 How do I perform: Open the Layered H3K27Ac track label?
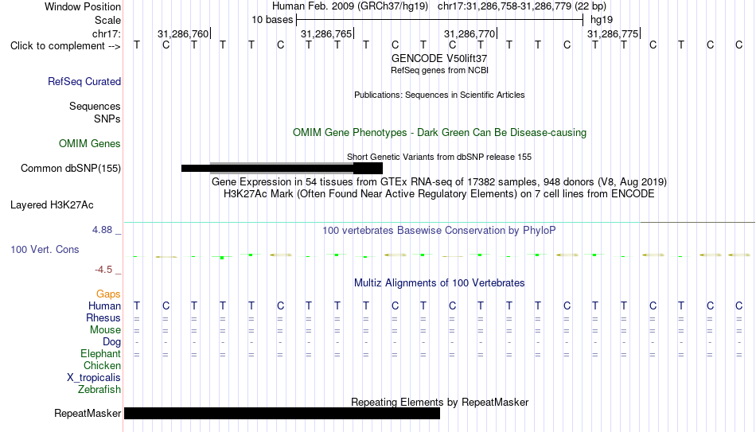coord(52,205)
